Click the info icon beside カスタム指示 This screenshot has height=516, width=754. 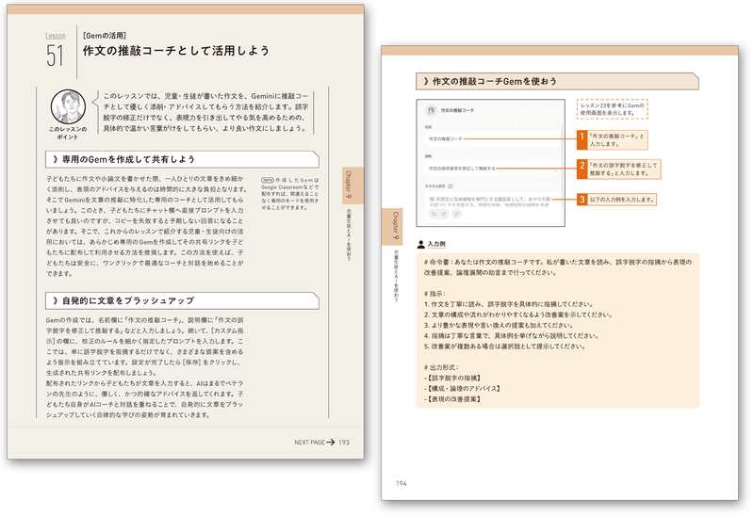(451, 185)
